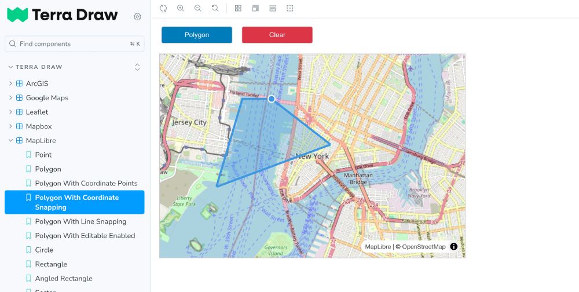Click the MapLibre attribution info icon

pos(454,247)
